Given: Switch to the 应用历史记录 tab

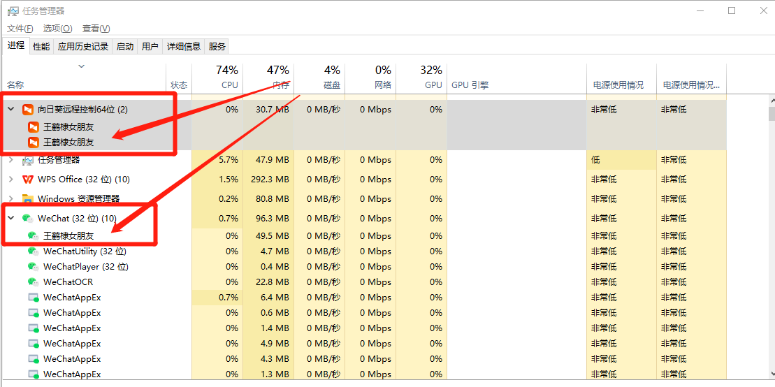Looking at the screenshot, I should 83,47.
